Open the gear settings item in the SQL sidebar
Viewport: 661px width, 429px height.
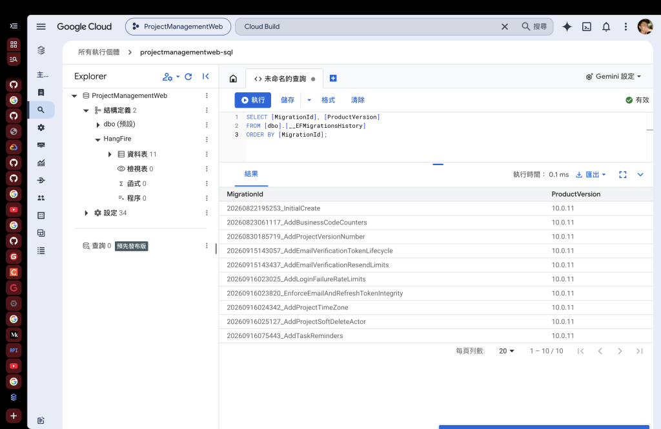click(x=41, y=128)
